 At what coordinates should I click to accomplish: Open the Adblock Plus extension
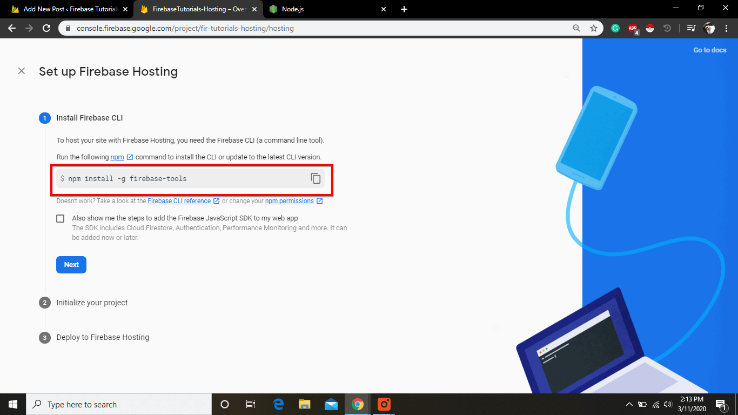pyautogui.click(x=633, y=29)
